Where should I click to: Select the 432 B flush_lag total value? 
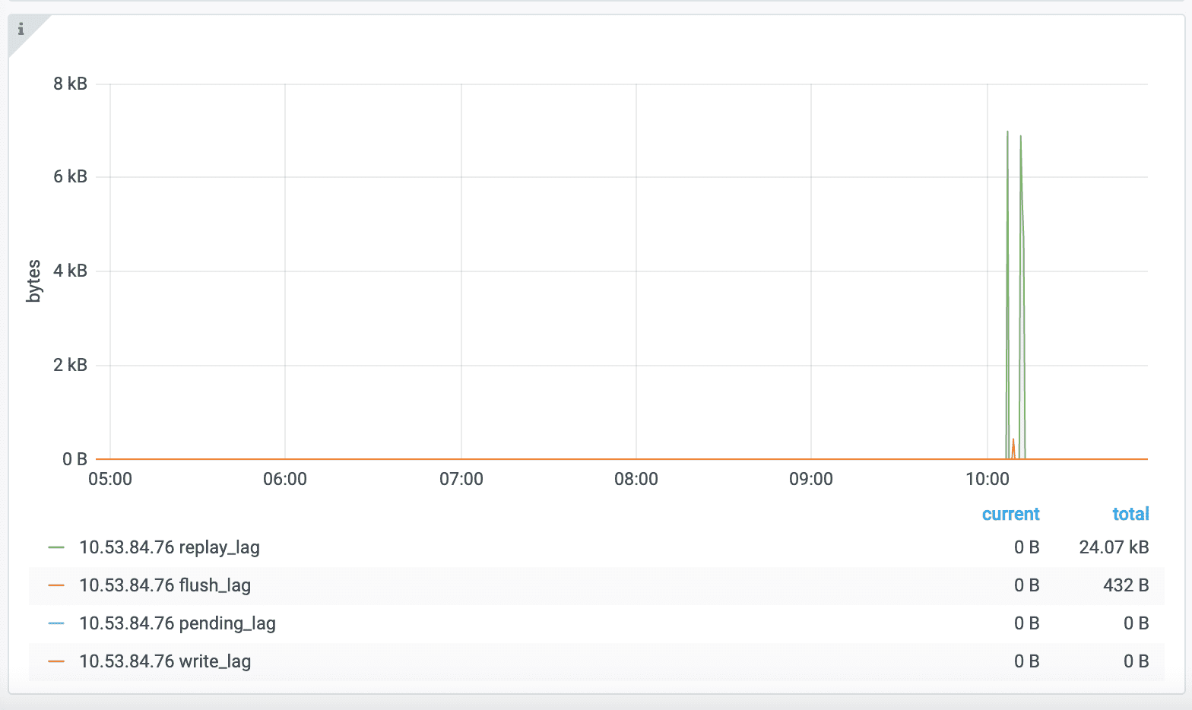tap(1125, 585)
